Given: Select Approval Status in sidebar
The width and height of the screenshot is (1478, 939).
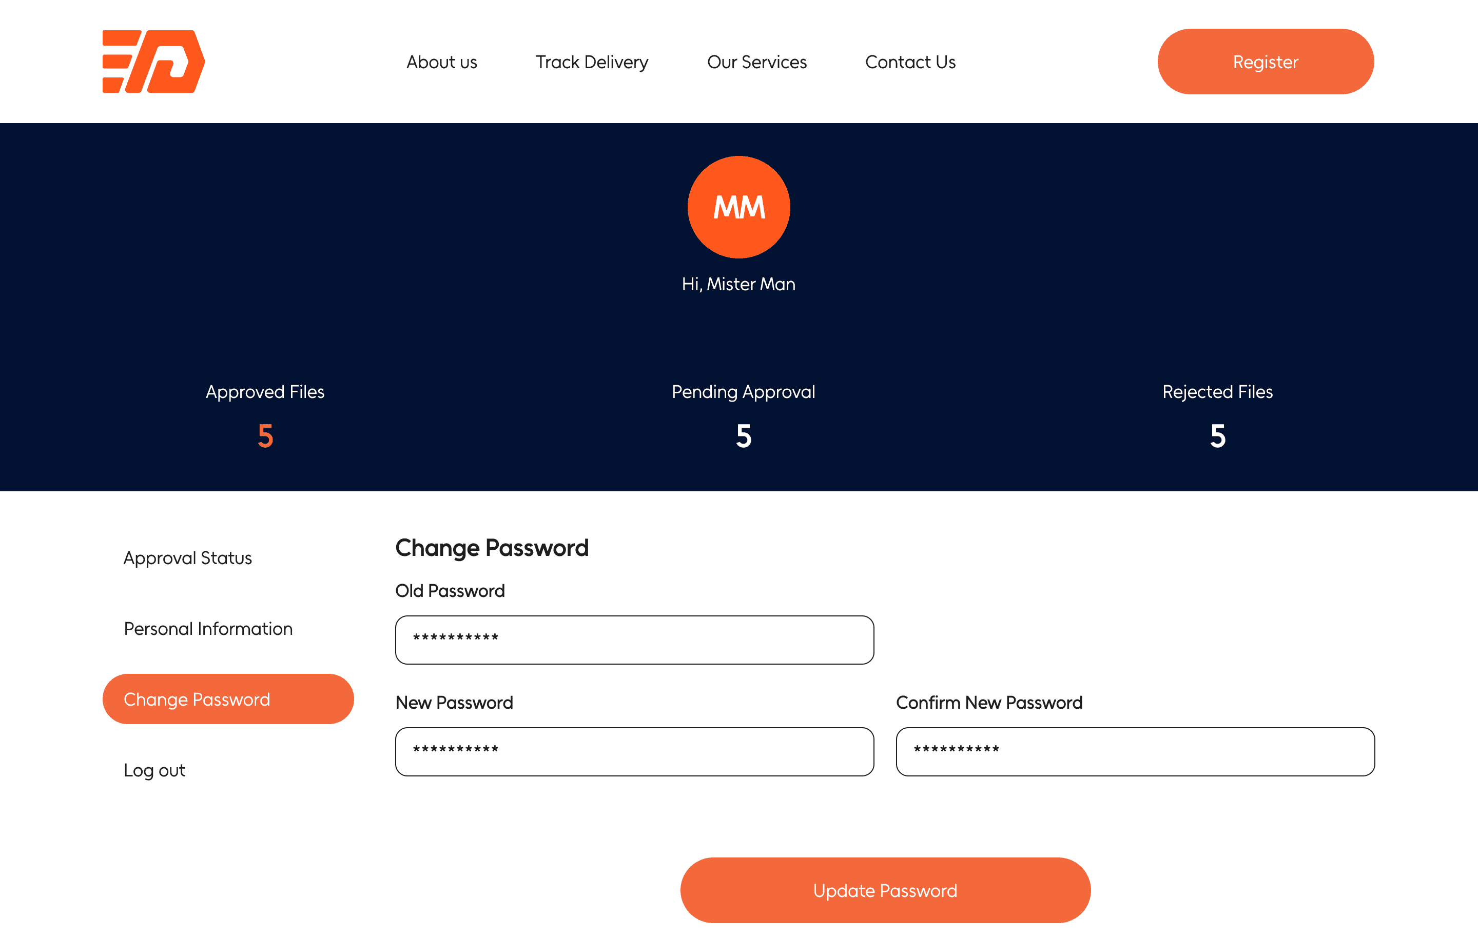Looking at the screenshot, I should tap(187, 557).
